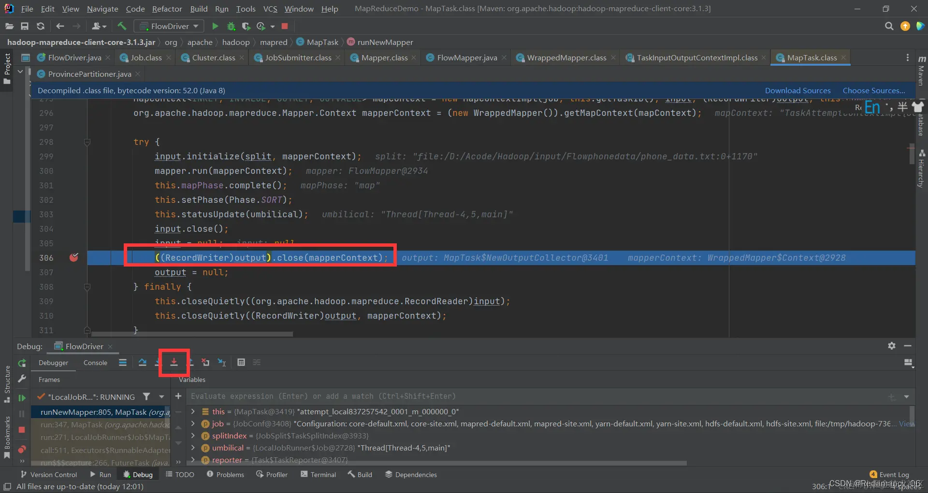The height and width of the screenshot is (493, 928).
Task: Open Debug panel settings gear icon
Action: pos(892,346)
